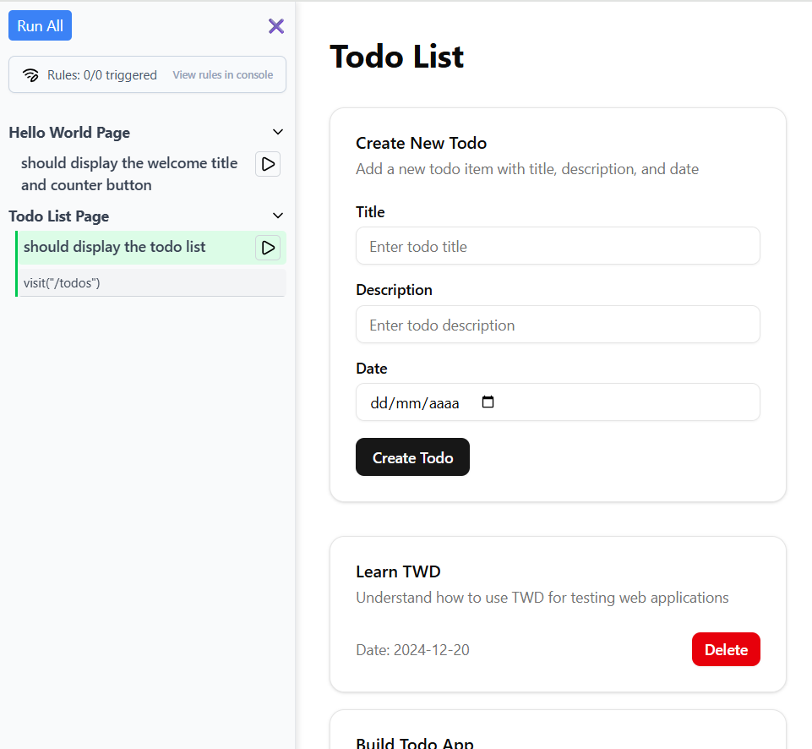Click the Description input field
812x749 pixels.
558,325
